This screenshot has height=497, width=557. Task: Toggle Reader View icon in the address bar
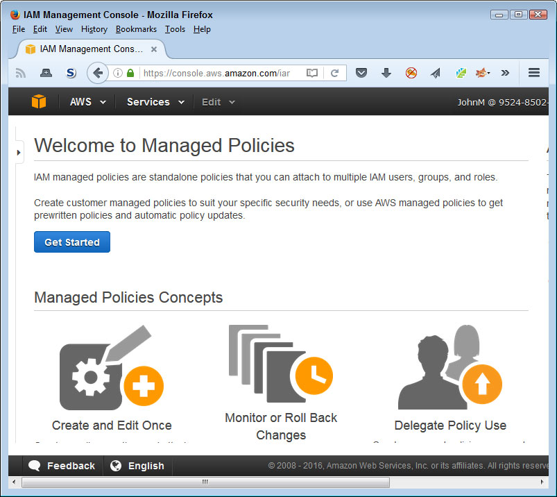[x=312, y=73]
